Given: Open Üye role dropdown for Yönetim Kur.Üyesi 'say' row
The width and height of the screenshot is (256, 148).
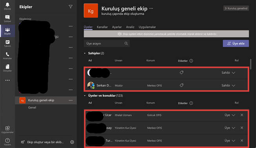Looking at the screenshot, I should (x=230, y=128).
